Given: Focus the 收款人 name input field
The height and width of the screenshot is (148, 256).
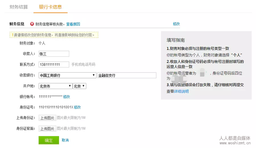Looking at the screenshot, I should click(54, 54).
